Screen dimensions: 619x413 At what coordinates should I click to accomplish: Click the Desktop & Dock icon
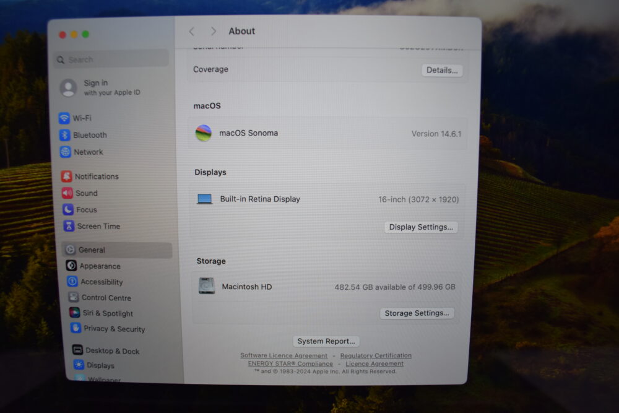point(78,349)
